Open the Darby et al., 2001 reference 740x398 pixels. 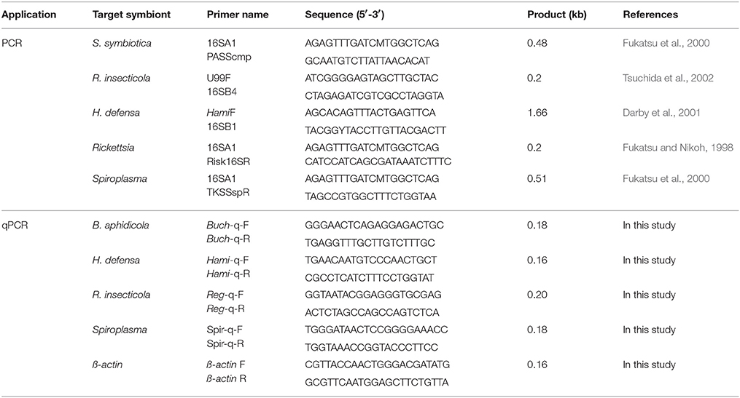pos(661,113)
